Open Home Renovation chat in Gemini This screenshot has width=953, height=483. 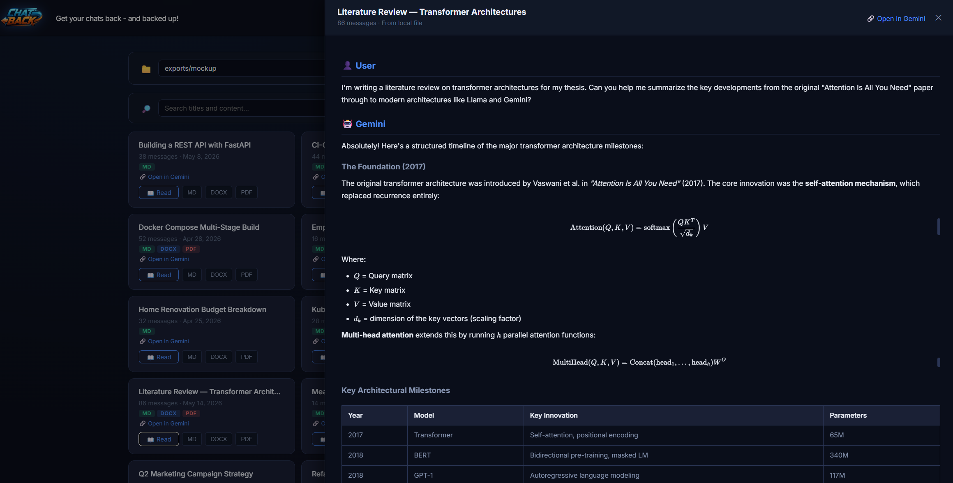(x=164, y=341)
